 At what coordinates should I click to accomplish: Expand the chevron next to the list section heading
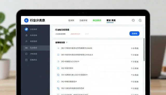coord(67,42)
